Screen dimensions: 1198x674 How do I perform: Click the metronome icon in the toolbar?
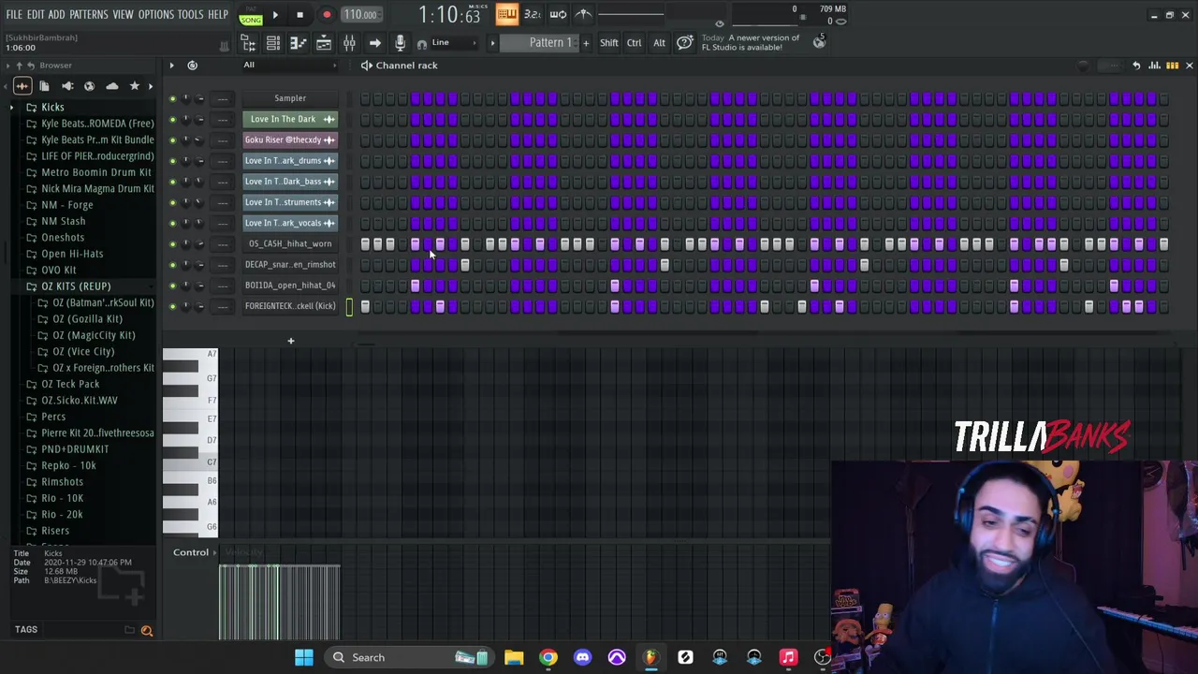click(x=583, y=14)
